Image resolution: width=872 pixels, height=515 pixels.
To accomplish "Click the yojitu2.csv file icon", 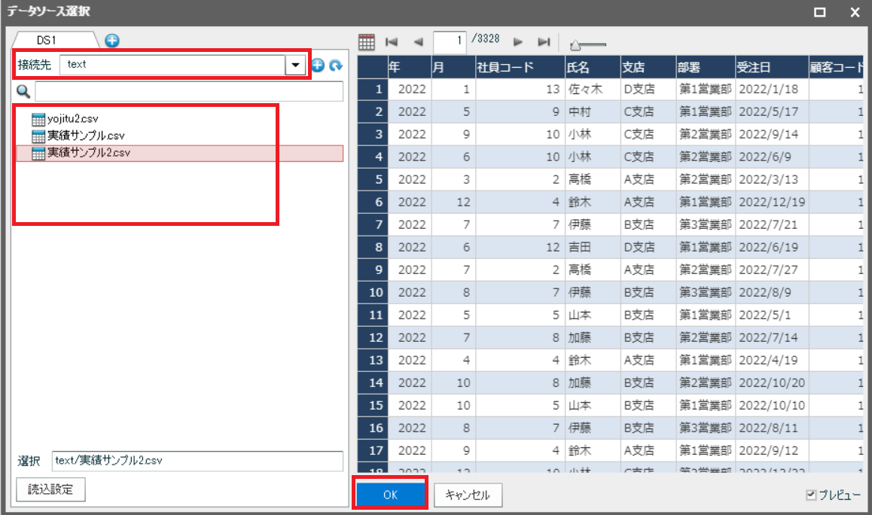I will 38,119.
